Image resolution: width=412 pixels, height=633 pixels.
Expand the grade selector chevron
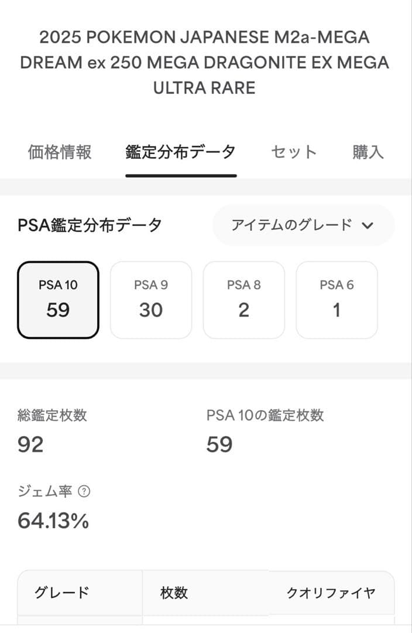[368, 224]
